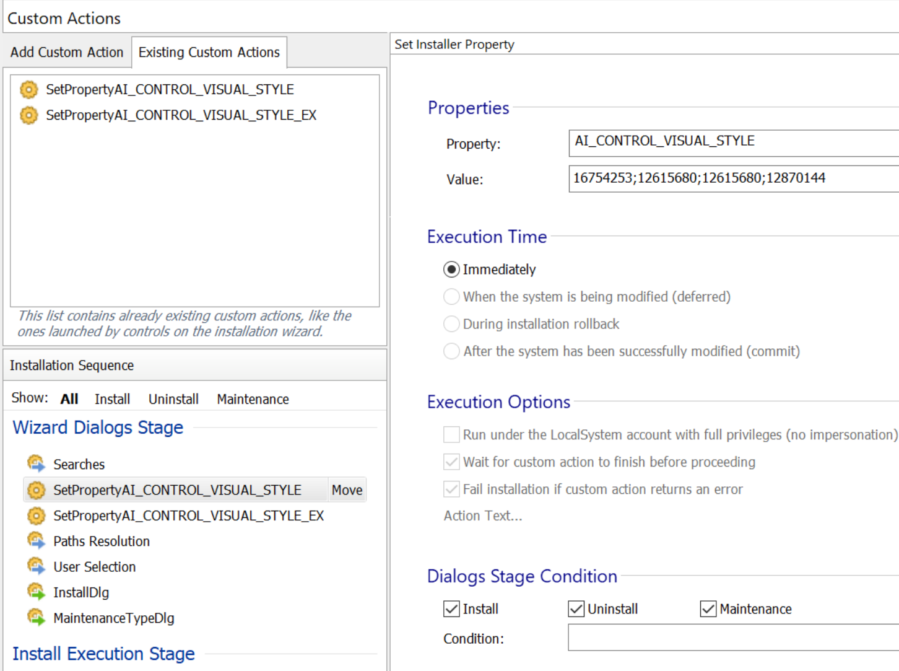Click gear icon of SetPropertyAI_CONTROL_VISUAL_STYLE_EX in Wizard Dialogs Stage
This screenshot has width=899, height=671.
tap(36, 515)
